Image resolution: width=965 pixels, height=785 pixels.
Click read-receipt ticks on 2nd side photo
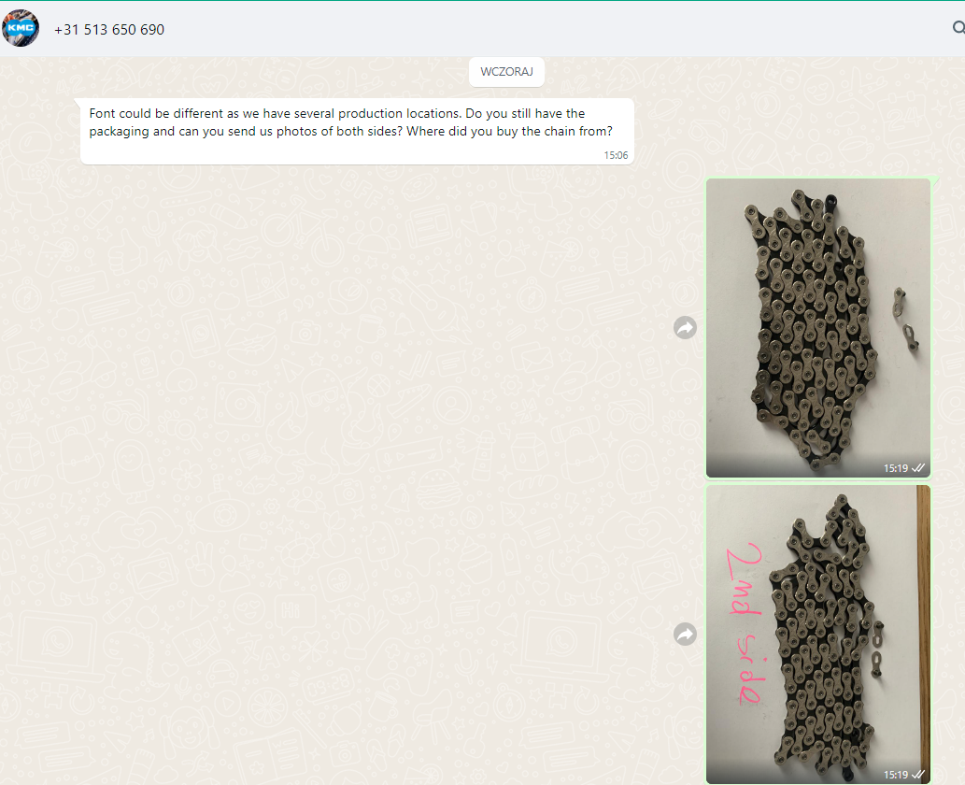(918, 775)
